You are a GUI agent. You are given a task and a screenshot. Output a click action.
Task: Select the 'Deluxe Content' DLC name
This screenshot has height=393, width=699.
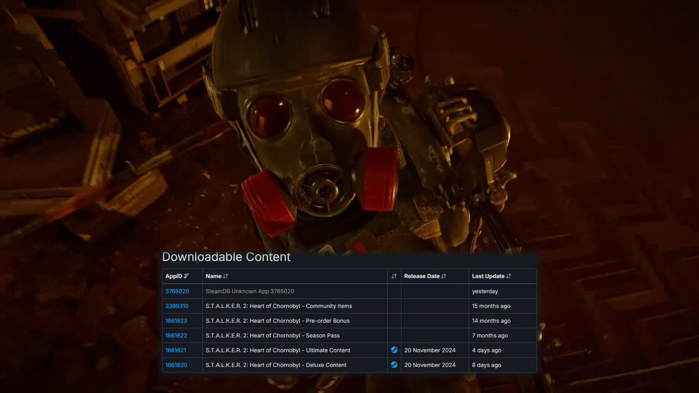pyautogui.click(x=276, y=365)
